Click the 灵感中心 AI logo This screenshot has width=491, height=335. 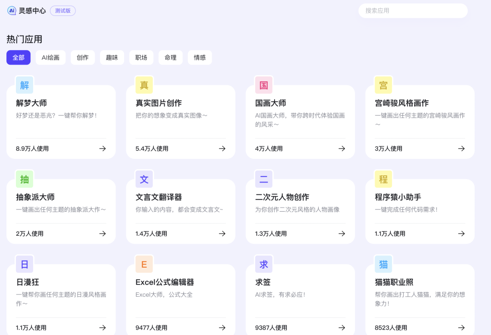tap(12, 10)
